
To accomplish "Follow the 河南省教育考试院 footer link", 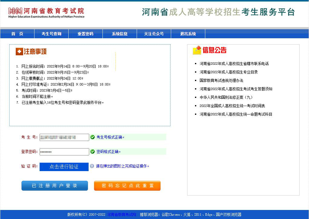I will pyautogui.click(x=122, y=215).
